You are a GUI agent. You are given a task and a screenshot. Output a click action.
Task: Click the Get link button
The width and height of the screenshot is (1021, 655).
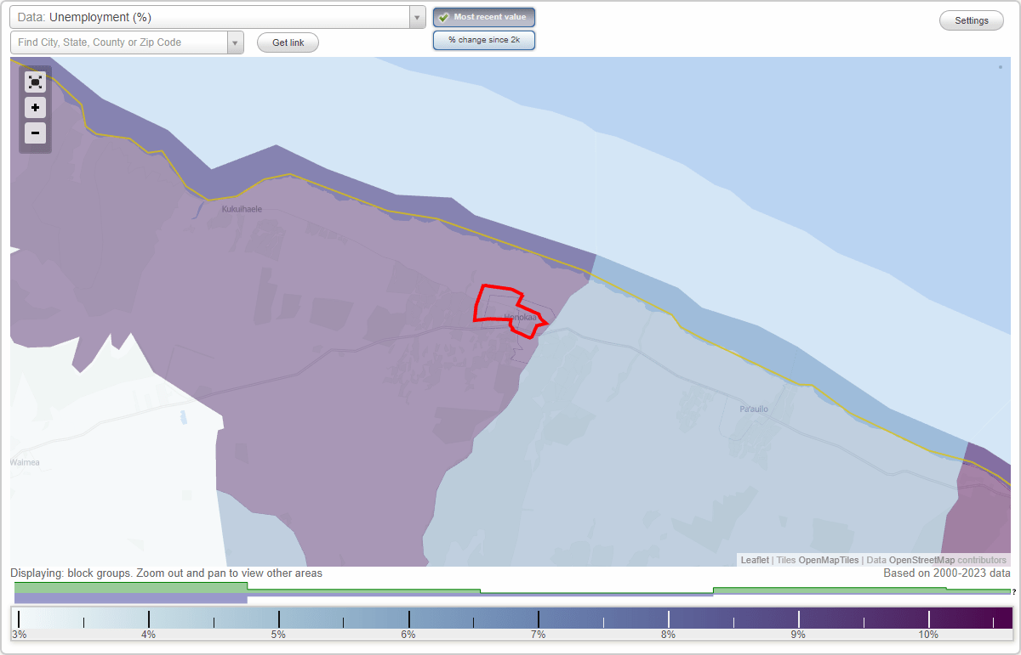(x=288, y=42)
